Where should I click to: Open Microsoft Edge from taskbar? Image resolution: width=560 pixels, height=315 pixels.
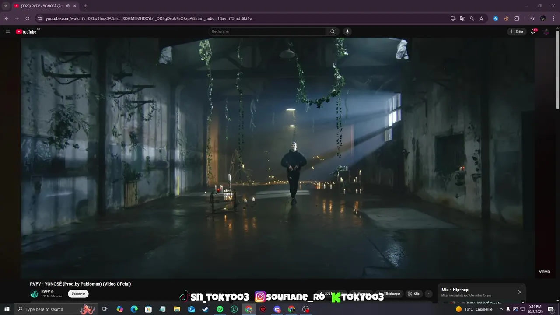[134, 309]
